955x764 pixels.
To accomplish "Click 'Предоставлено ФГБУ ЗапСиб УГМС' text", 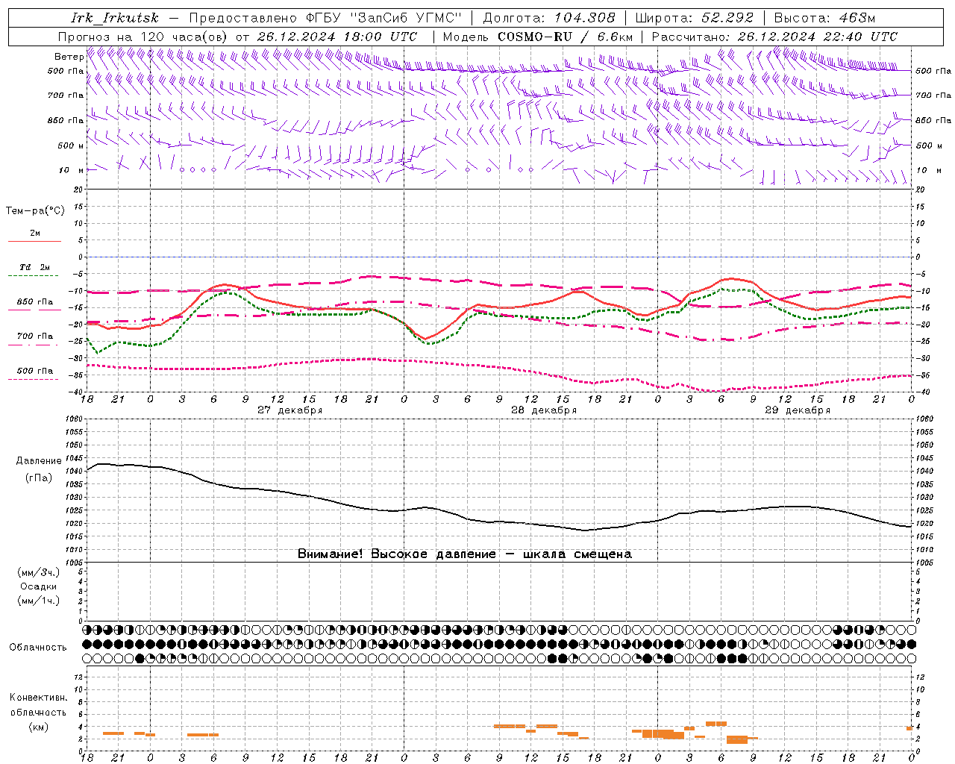I will coord(326,18).
